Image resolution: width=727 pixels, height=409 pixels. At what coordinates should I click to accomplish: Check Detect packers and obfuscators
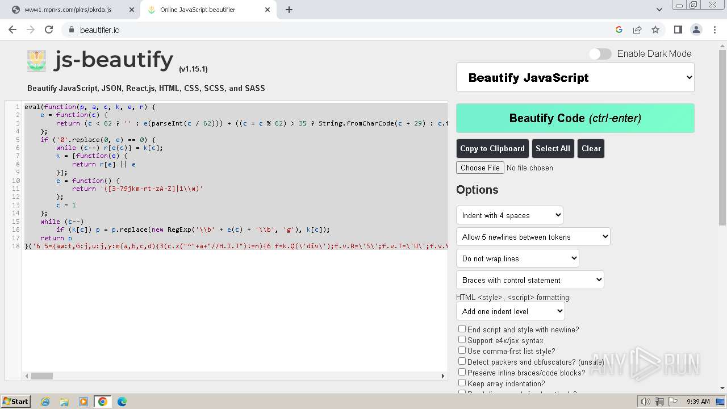click(462, 361)
